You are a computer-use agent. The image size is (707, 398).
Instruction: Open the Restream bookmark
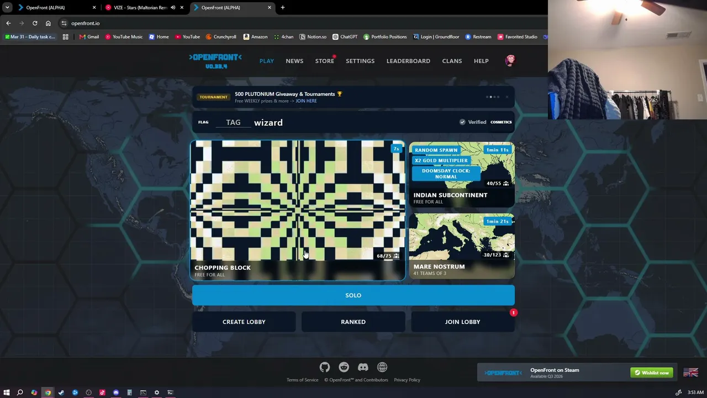click(478, 37)
